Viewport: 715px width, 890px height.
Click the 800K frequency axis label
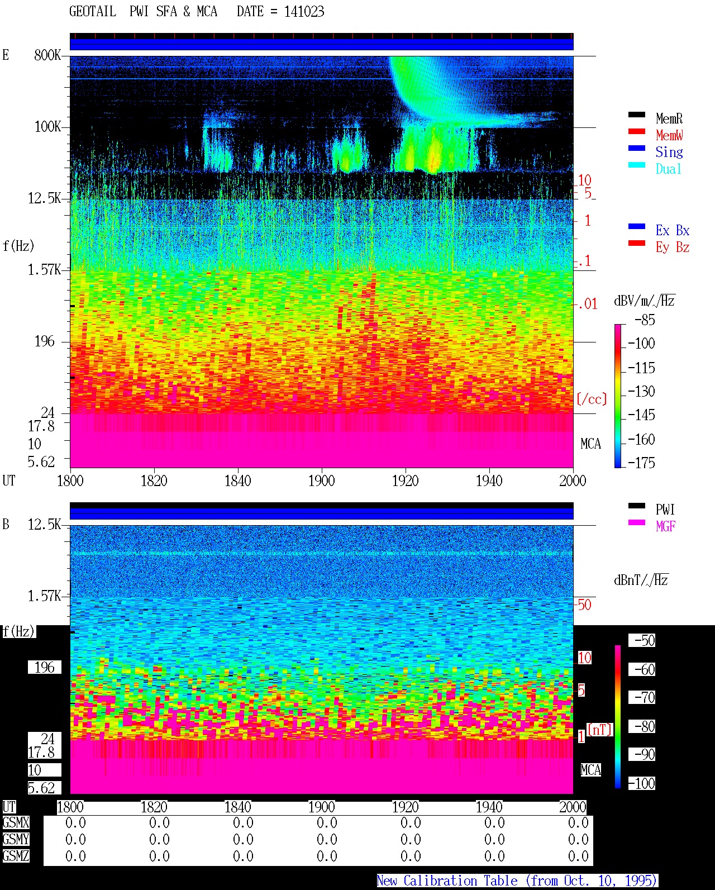[47, 55]
